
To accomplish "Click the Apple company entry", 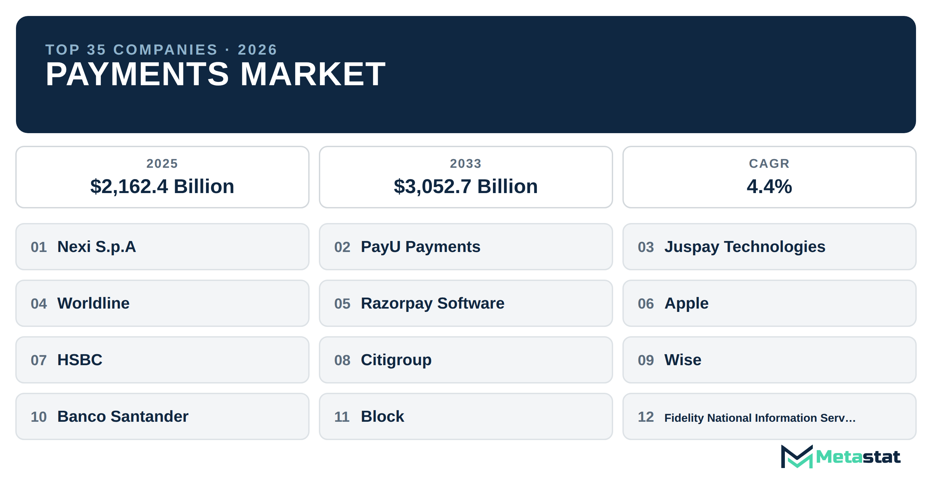I will click(769, 303).
